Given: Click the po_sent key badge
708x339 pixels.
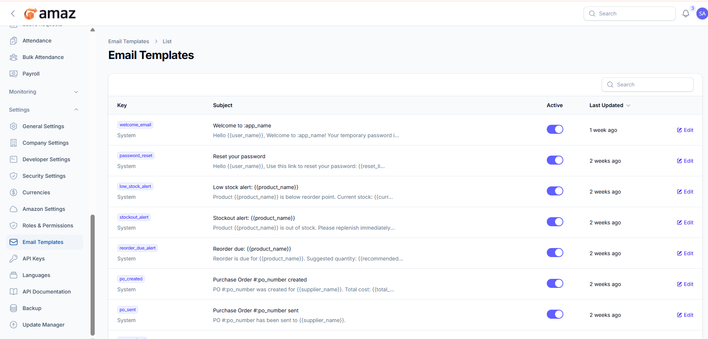Looking at the screenshot, I should point(127,310).
